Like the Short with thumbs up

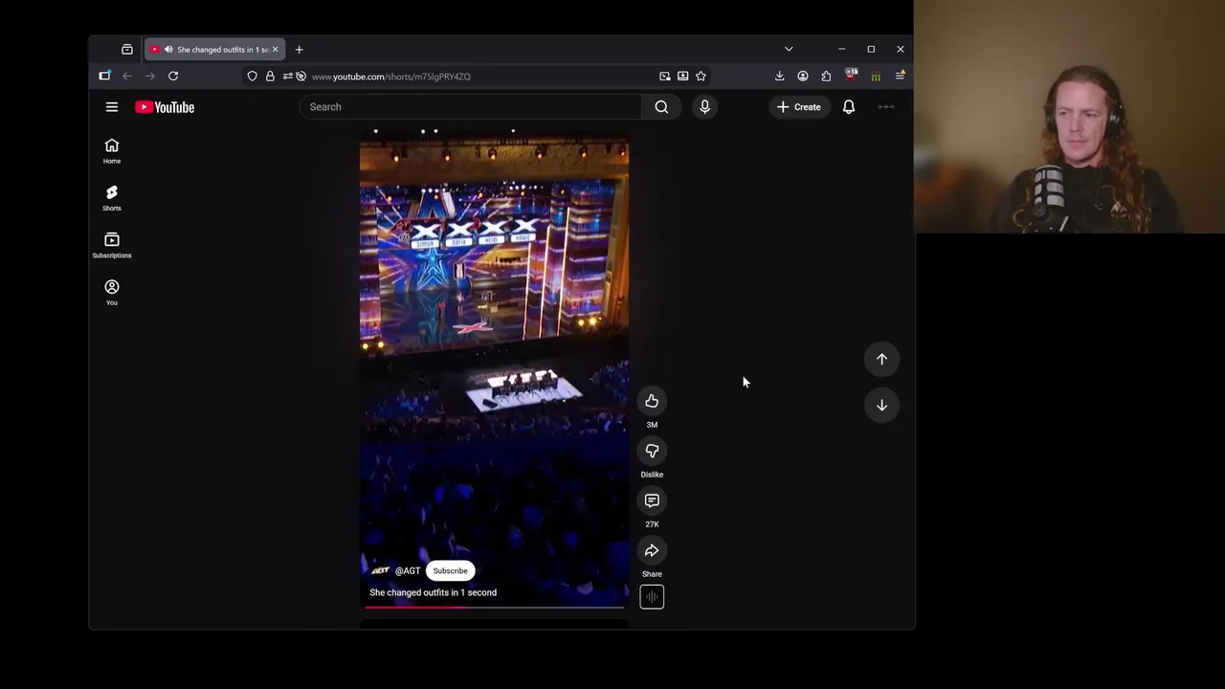[x=652, y=401]
